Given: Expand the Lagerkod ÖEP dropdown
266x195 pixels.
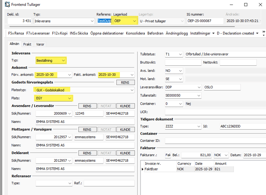Looking at the screenshot, I should point(134,21).
